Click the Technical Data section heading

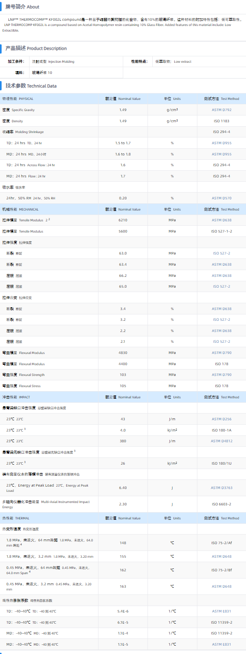click(x=31, y=86)
